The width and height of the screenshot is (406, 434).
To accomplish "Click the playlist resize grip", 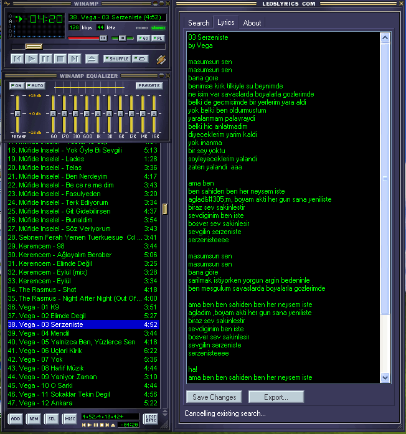I will (165, 424).
